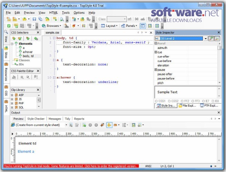Collapse the body, td rule fold
Image resolution: width=226 pixels, height=172 pixels.
[54, 38]
